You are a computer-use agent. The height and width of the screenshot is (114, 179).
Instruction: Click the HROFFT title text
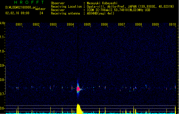point(29,2)
